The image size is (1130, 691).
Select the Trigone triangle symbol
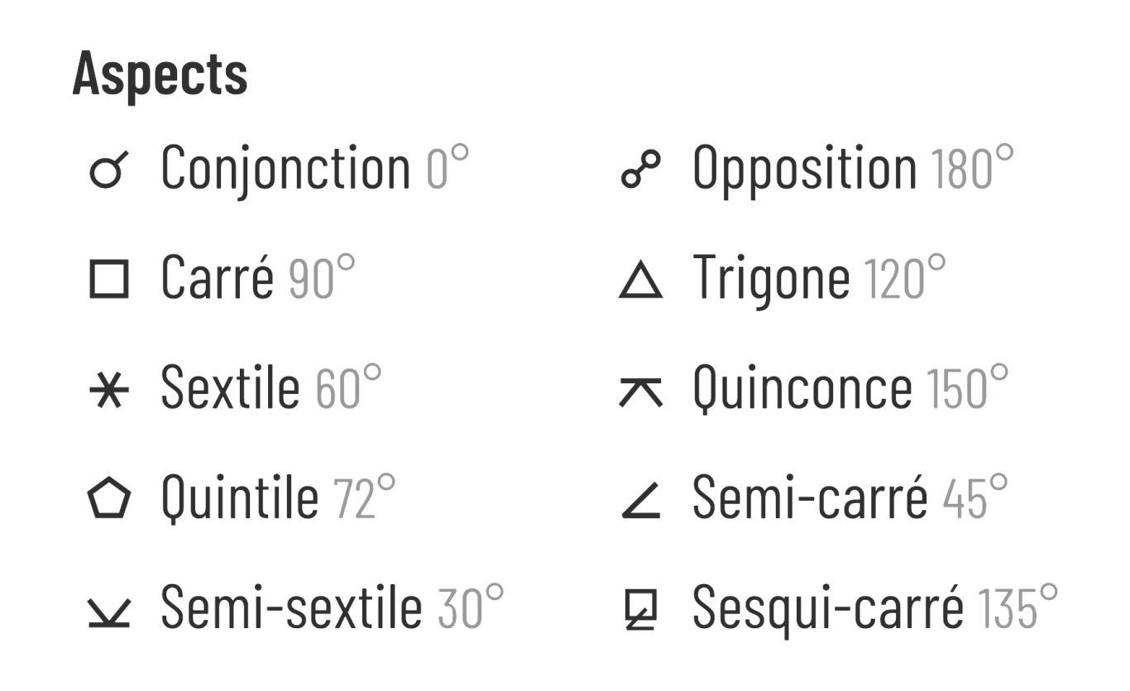click(x=640, y=280)
